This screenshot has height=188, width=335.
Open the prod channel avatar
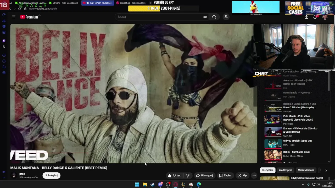pos(14,175)
